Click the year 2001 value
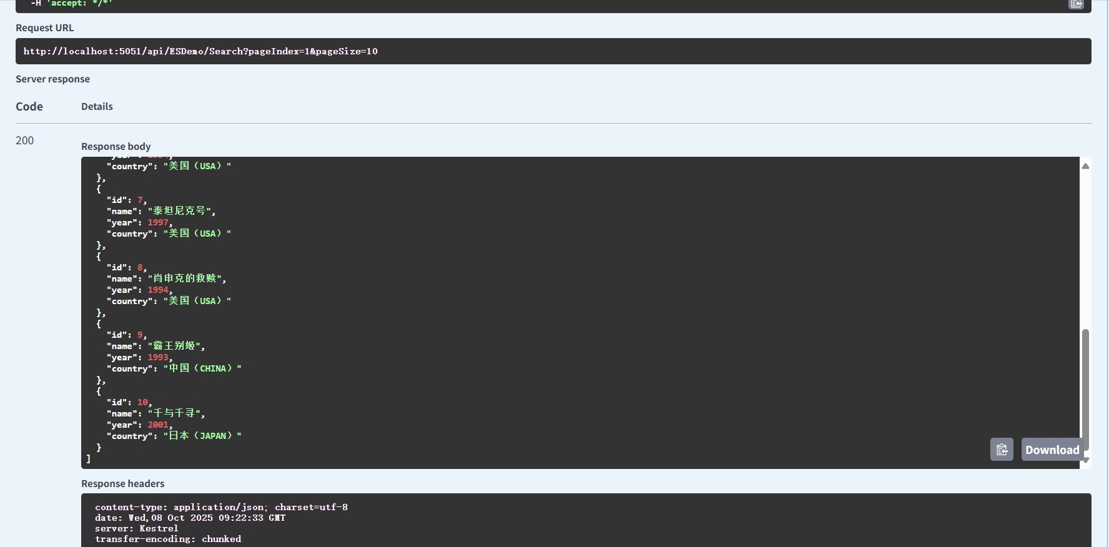This screenshot has width=1109, height=547. click(x=158, y=425)
